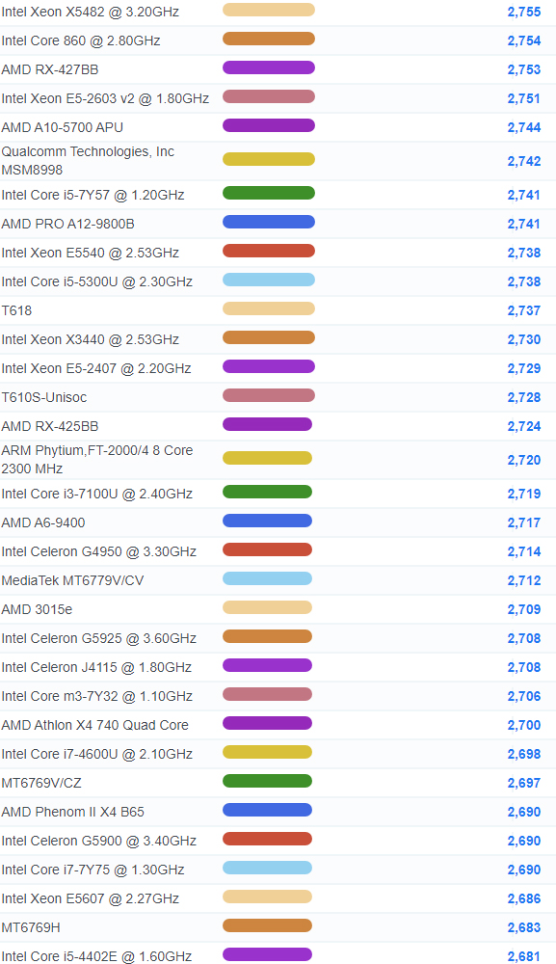Click score 2,755 for Xeon X5482
The width and height of the screenshot is (556, 964).
click(x=524, y=12)
